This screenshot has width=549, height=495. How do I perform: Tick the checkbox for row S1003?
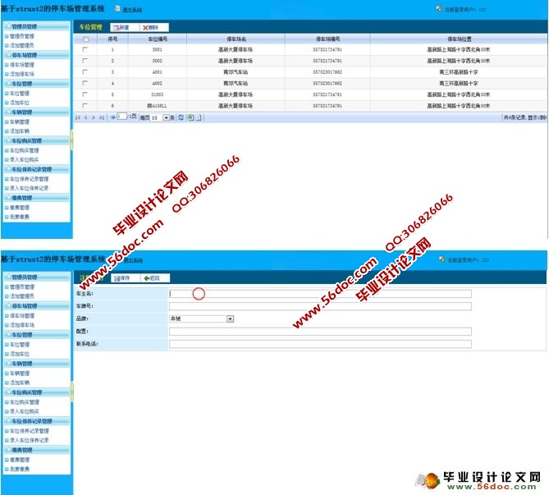coord(85,94)
